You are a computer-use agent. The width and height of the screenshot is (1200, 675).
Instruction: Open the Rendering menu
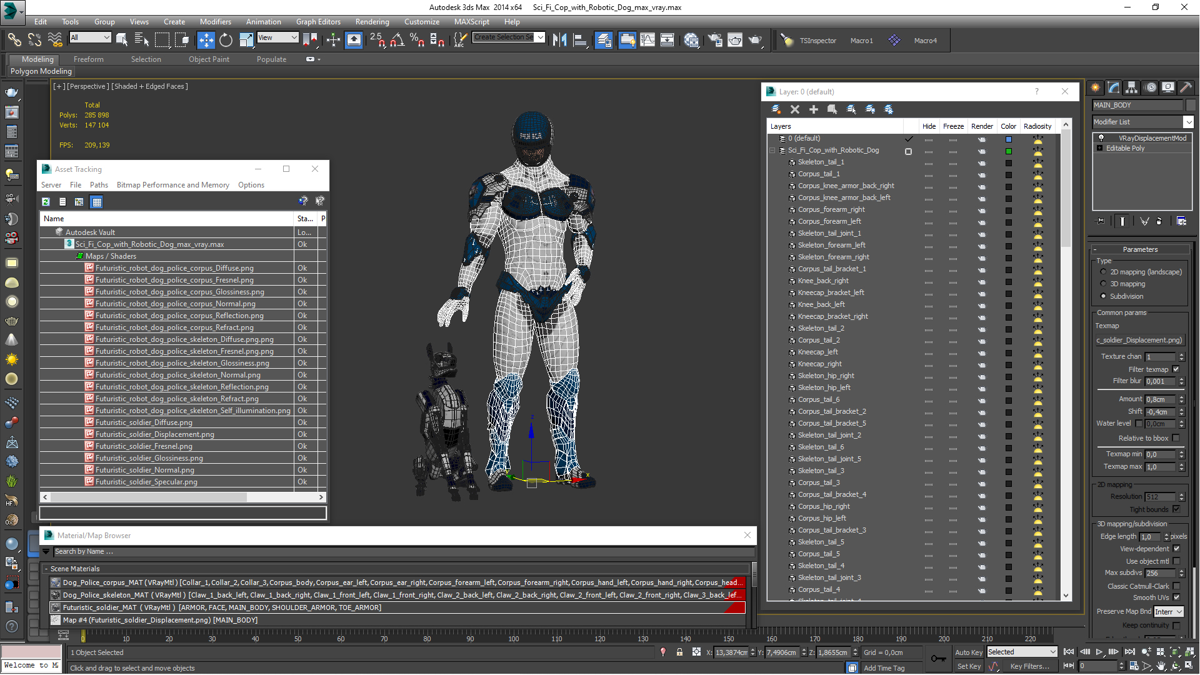coord(372,21)
